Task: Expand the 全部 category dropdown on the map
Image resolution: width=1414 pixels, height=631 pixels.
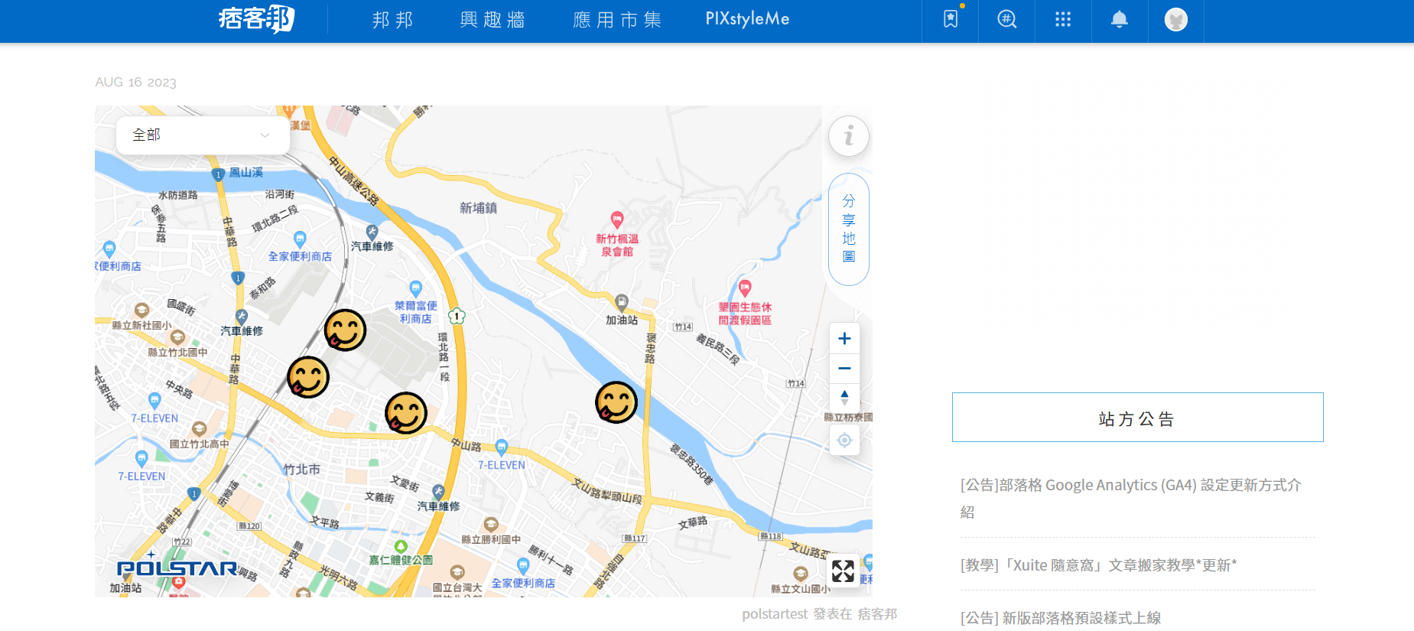Action: click(x=203, y=135)
